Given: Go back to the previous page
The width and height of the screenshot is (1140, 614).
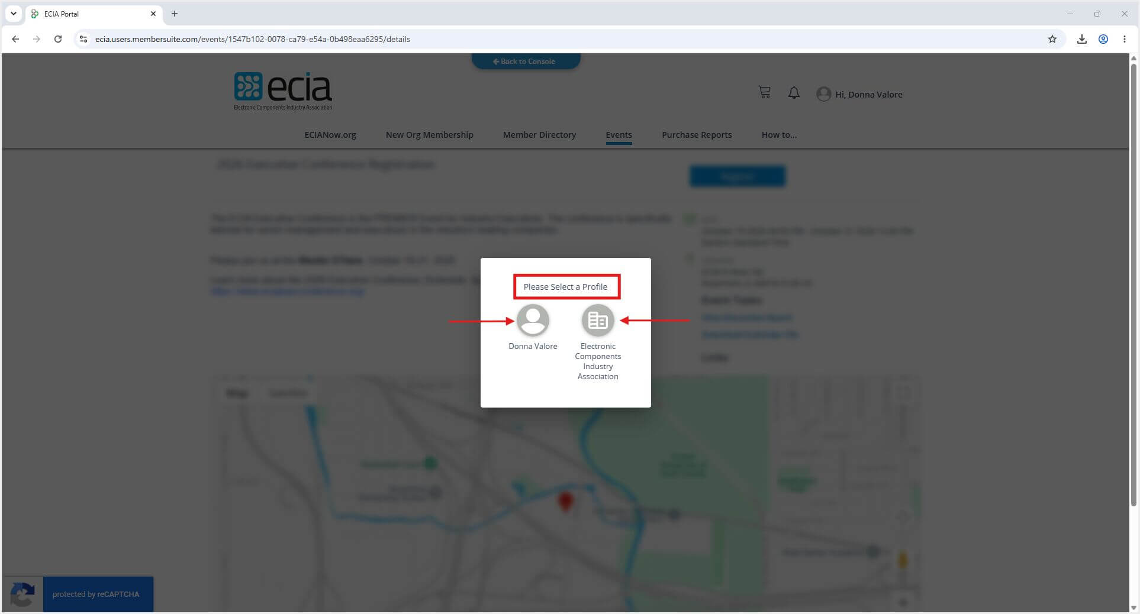Looking at the screenshot, I should coord(15,39).
